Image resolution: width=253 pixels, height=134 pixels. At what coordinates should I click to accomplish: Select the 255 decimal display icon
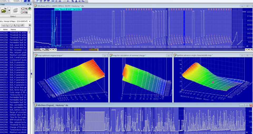tap(53, 1)
